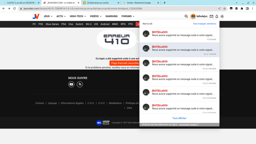
Task: Bookmark this page with star icon
Action: point(224,8)
